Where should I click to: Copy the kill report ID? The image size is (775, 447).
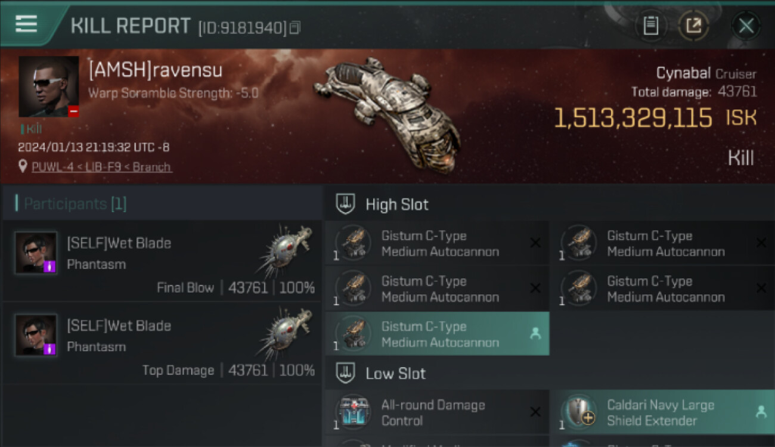pos(295,27)
